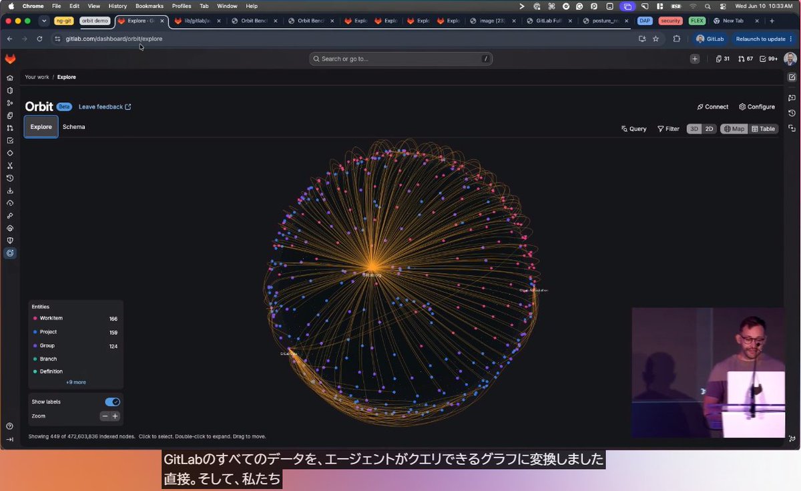Click the Definition entity color dot
This screenshot has width=801, height=491.
point(35,371)
